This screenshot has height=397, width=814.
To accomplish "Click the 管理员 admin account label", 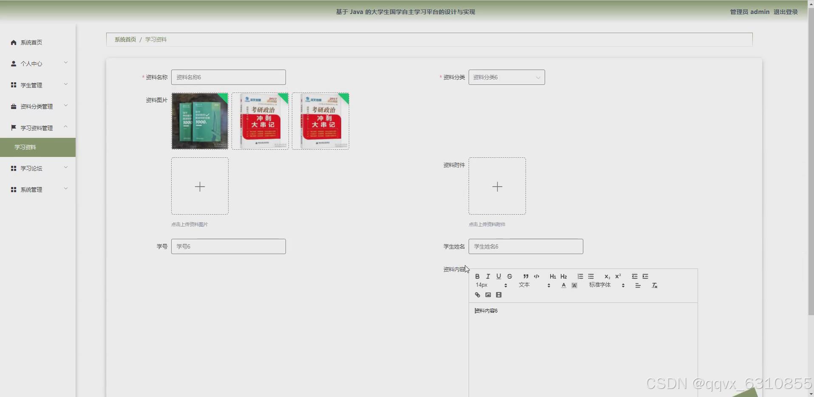I will coord(750,12).
